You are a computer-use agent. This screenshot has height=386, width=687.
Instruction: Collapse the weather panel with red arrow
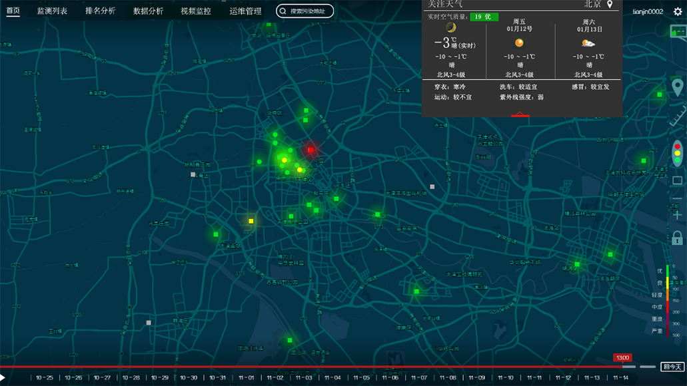[520, 114]
